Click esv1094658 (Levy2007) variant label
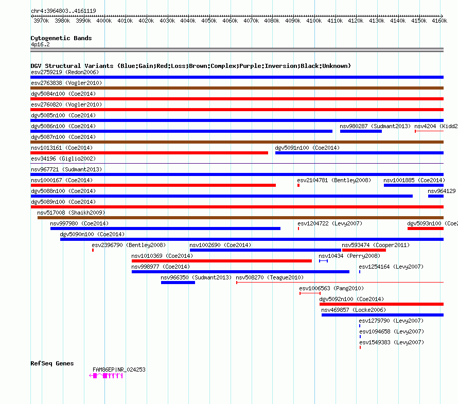Image resolution: width=458 pixels, height=404 pixels. [x=392, y=331]
